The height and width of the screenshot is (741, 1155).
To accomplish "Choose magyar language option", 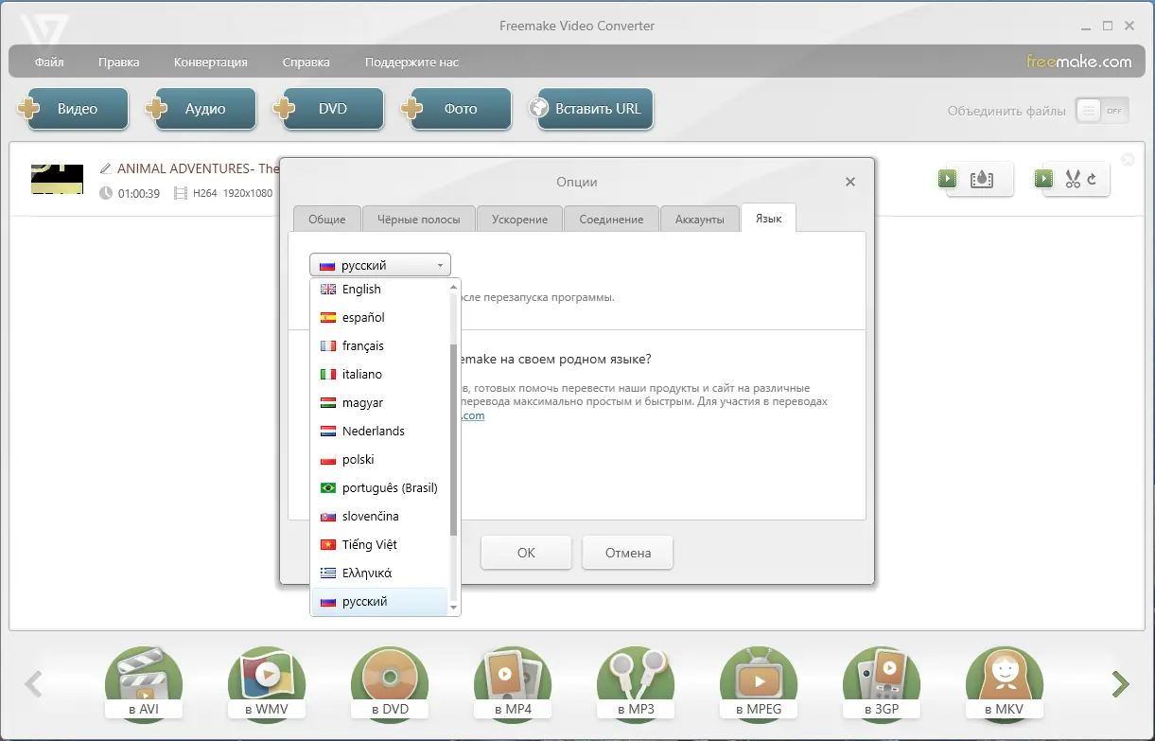I will [x=379, y=403].
